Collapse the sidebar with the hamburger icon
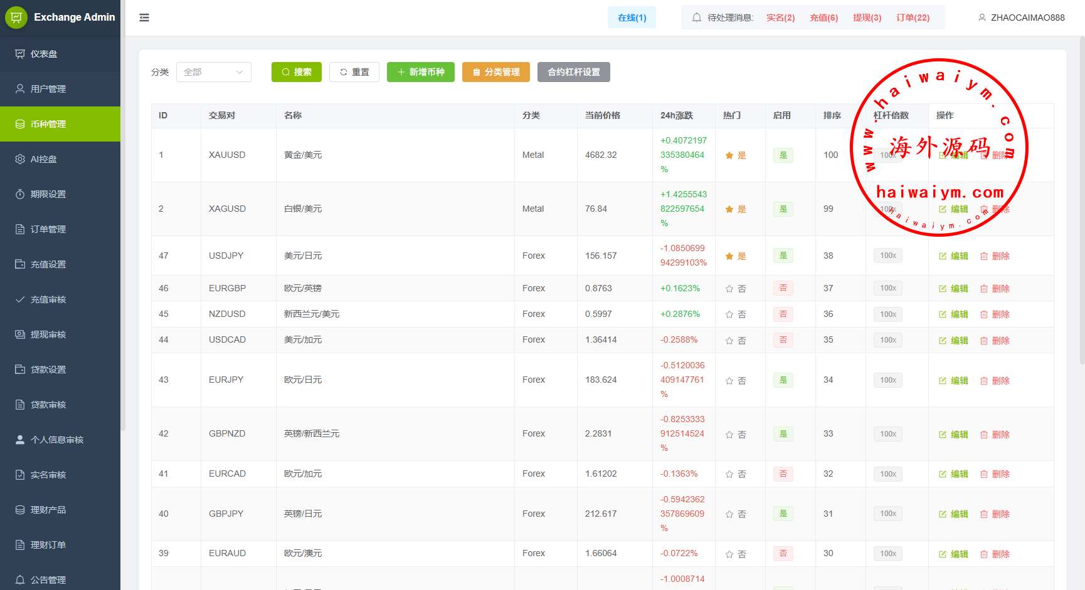The width and height of the screenshot is (1085, 590). (144, 18)
